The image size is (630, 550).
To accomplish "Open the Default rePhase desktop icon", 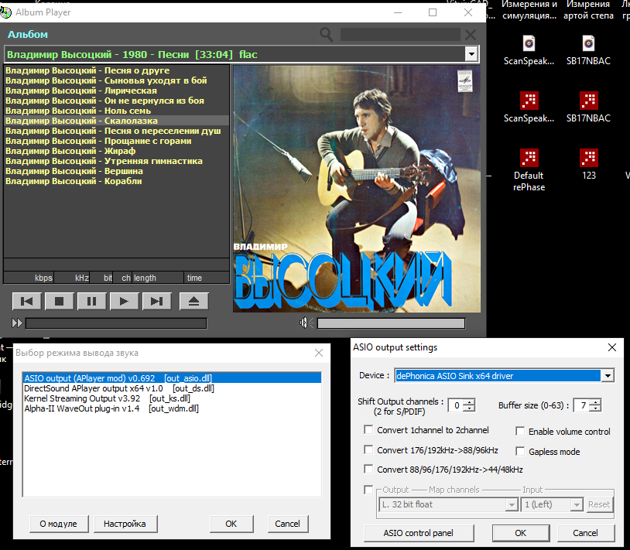I will tap(529, 170).
